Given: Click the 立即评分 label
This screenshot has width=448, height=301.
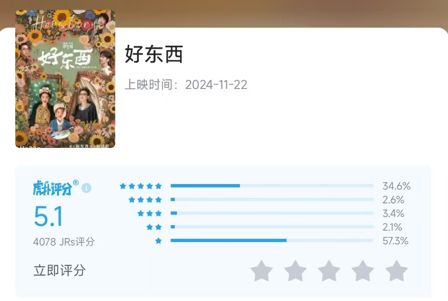Looking at the screenshot, I should pos(59,270).
